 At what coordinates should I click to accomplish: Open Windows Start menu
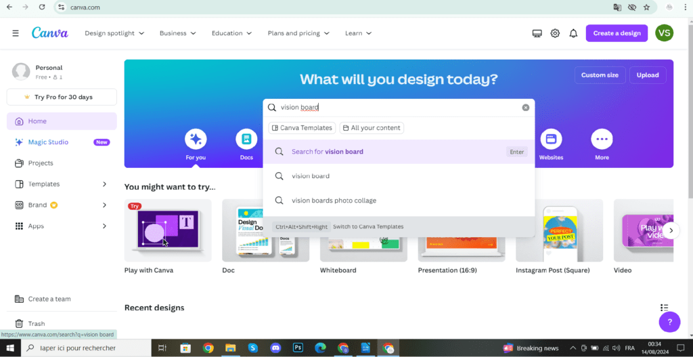pyautogui.click(x=9, y=348)
